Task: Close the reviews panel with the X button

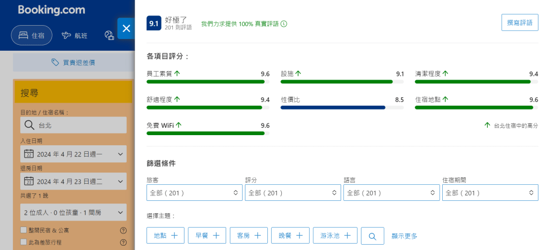Action: pyautogui.click(x=126, y=29)
